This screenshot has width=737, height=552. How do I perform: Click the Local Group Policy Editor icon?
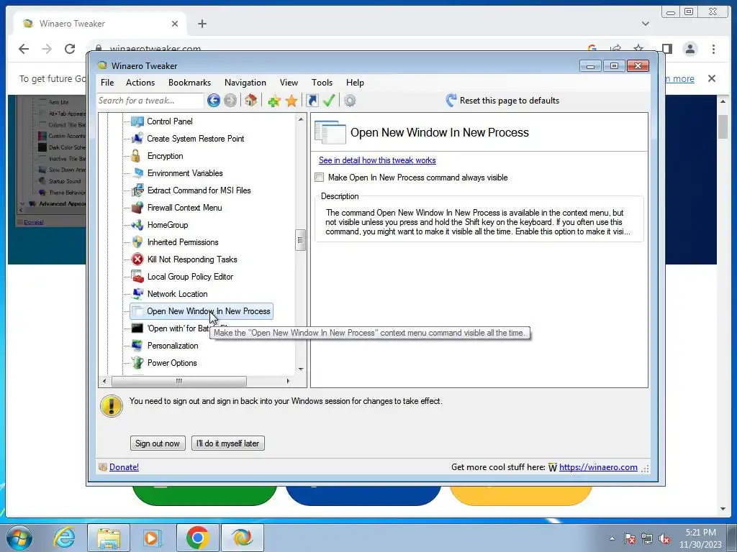pyautogui.click(x=137, y=277)
